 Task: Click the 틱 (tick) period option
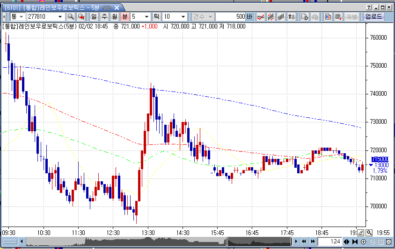(x=156, y=17)
